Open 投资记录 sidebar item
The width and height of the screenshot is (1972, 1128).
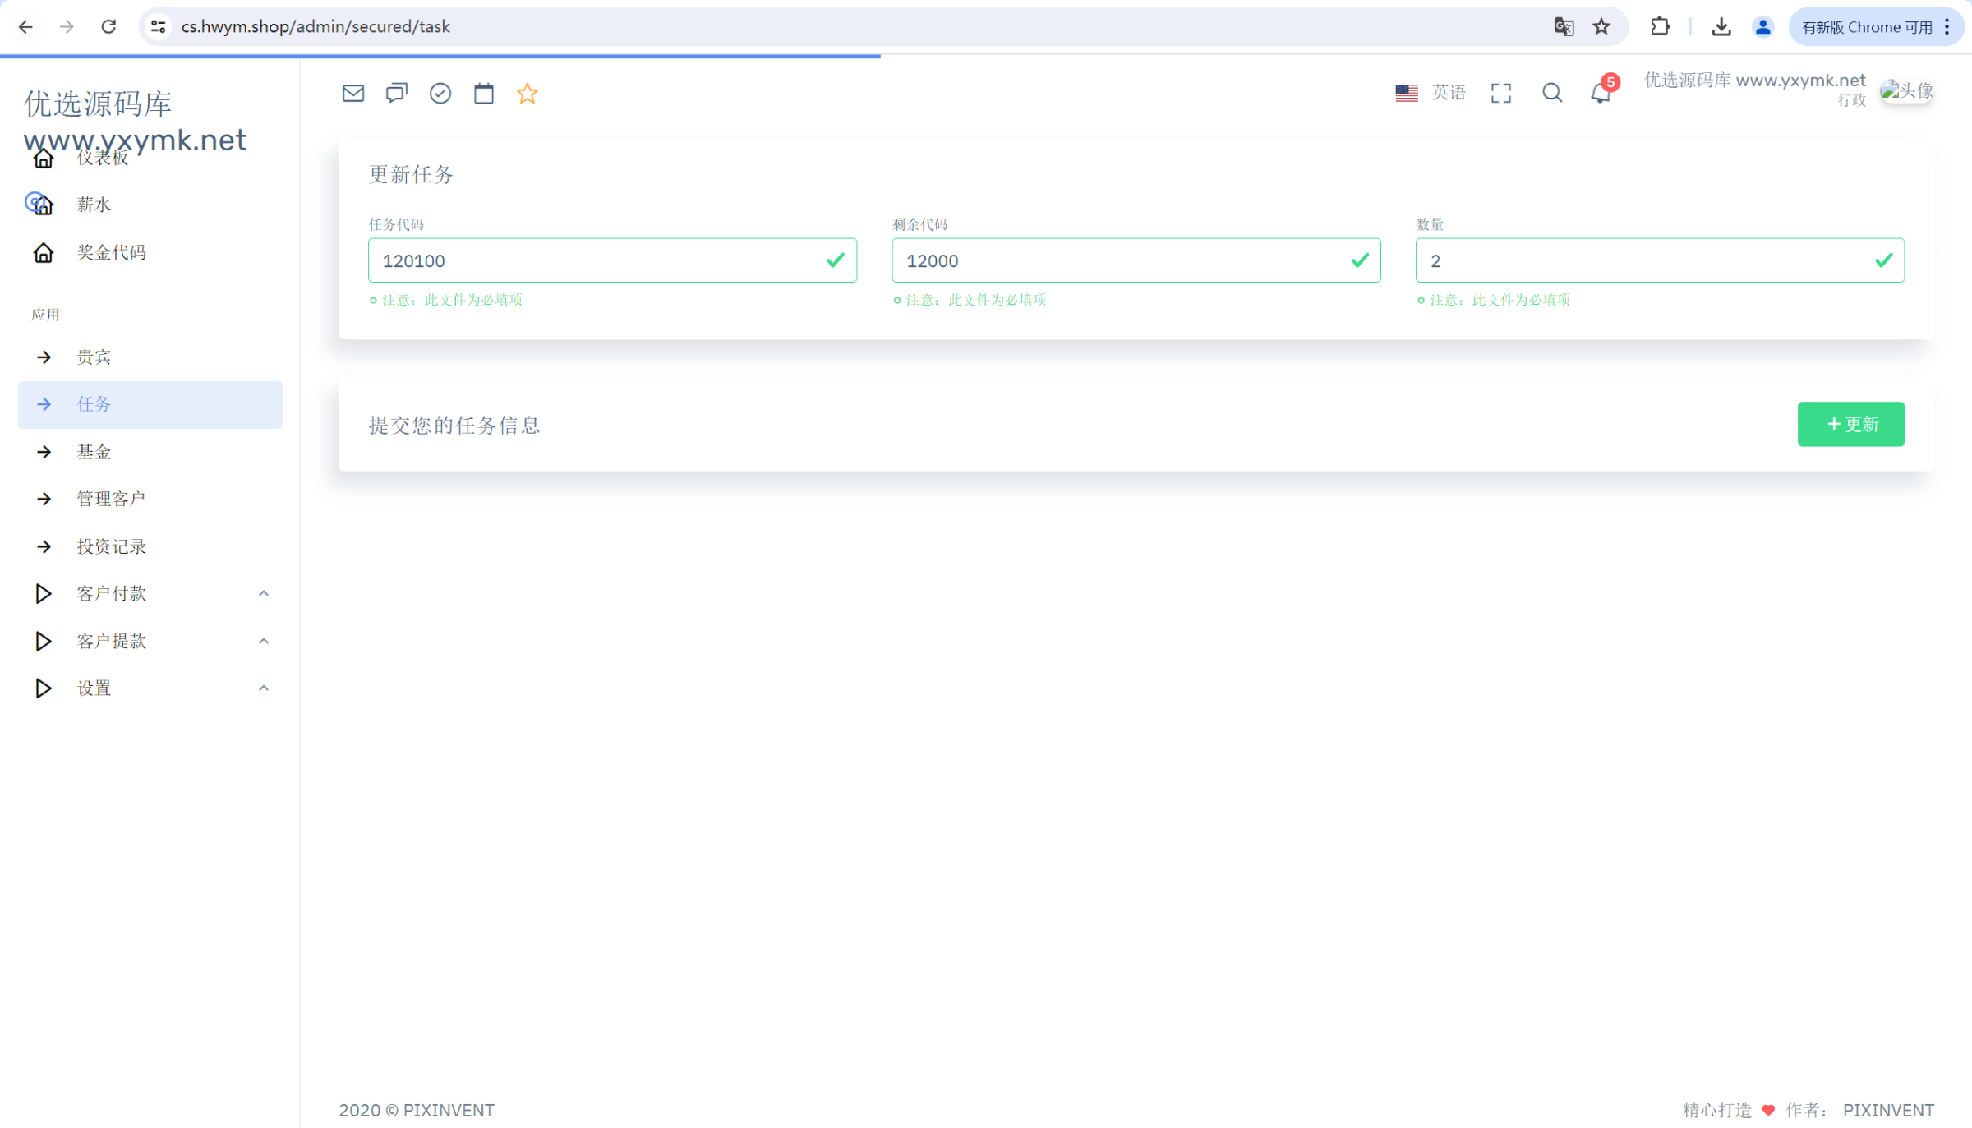pos(111,546)
